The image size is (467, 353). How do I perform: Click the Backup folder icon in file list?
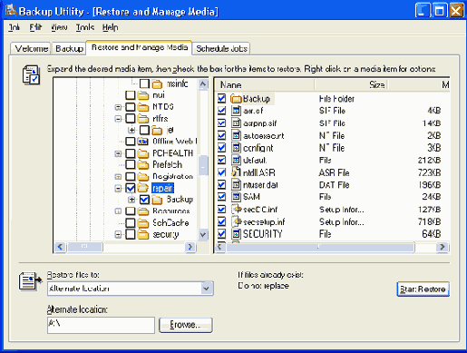tap(236, 99)
